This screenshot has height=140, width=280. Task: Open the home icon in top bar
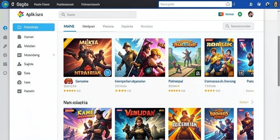pos(251,4)
